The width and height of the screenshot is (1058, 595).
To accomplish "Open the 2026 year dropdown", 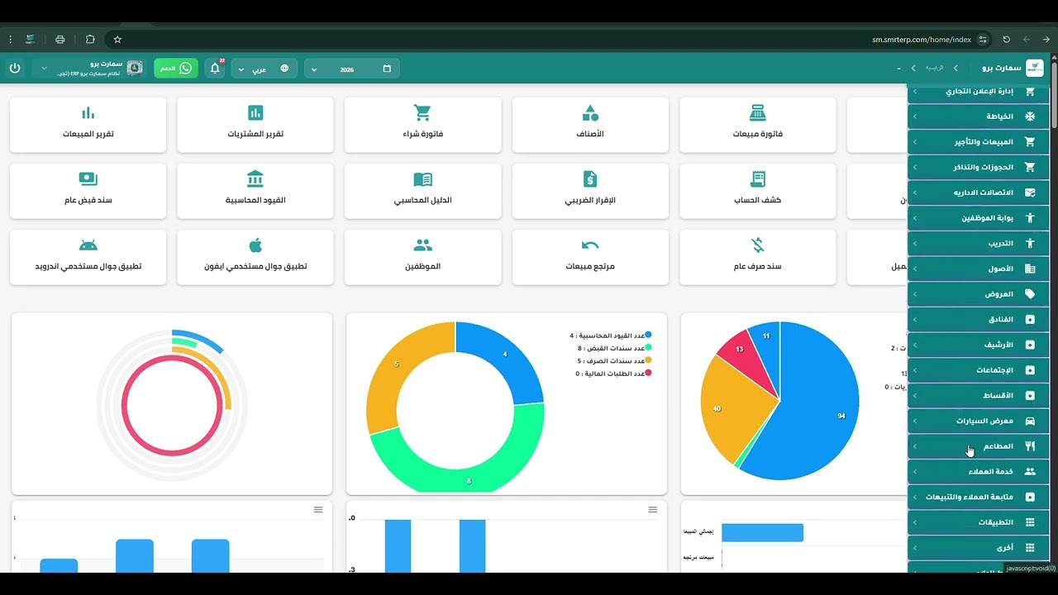I will (352, 69).
